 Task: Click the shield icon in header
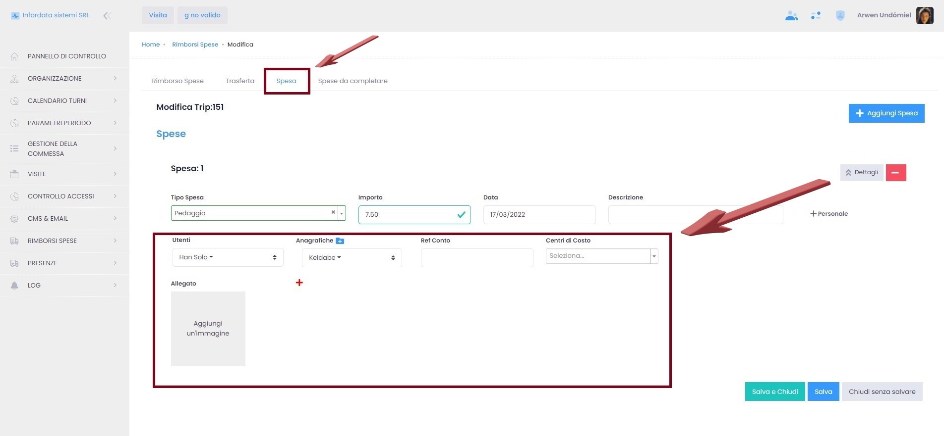tap(840, 16)
